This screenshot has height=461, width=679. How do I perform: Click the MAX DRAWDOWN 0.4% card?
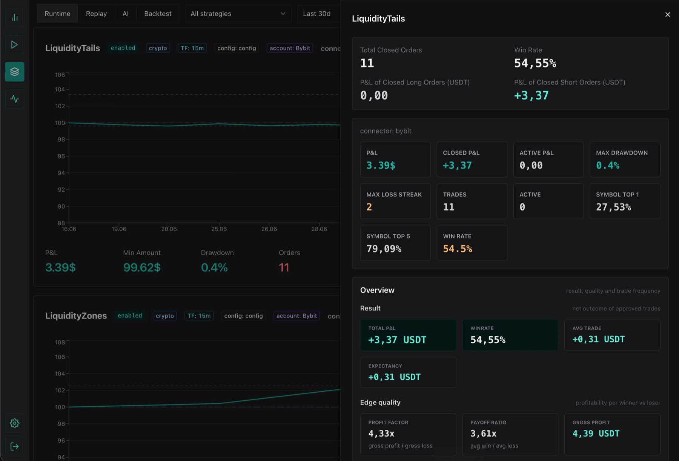tap(625, 160)
